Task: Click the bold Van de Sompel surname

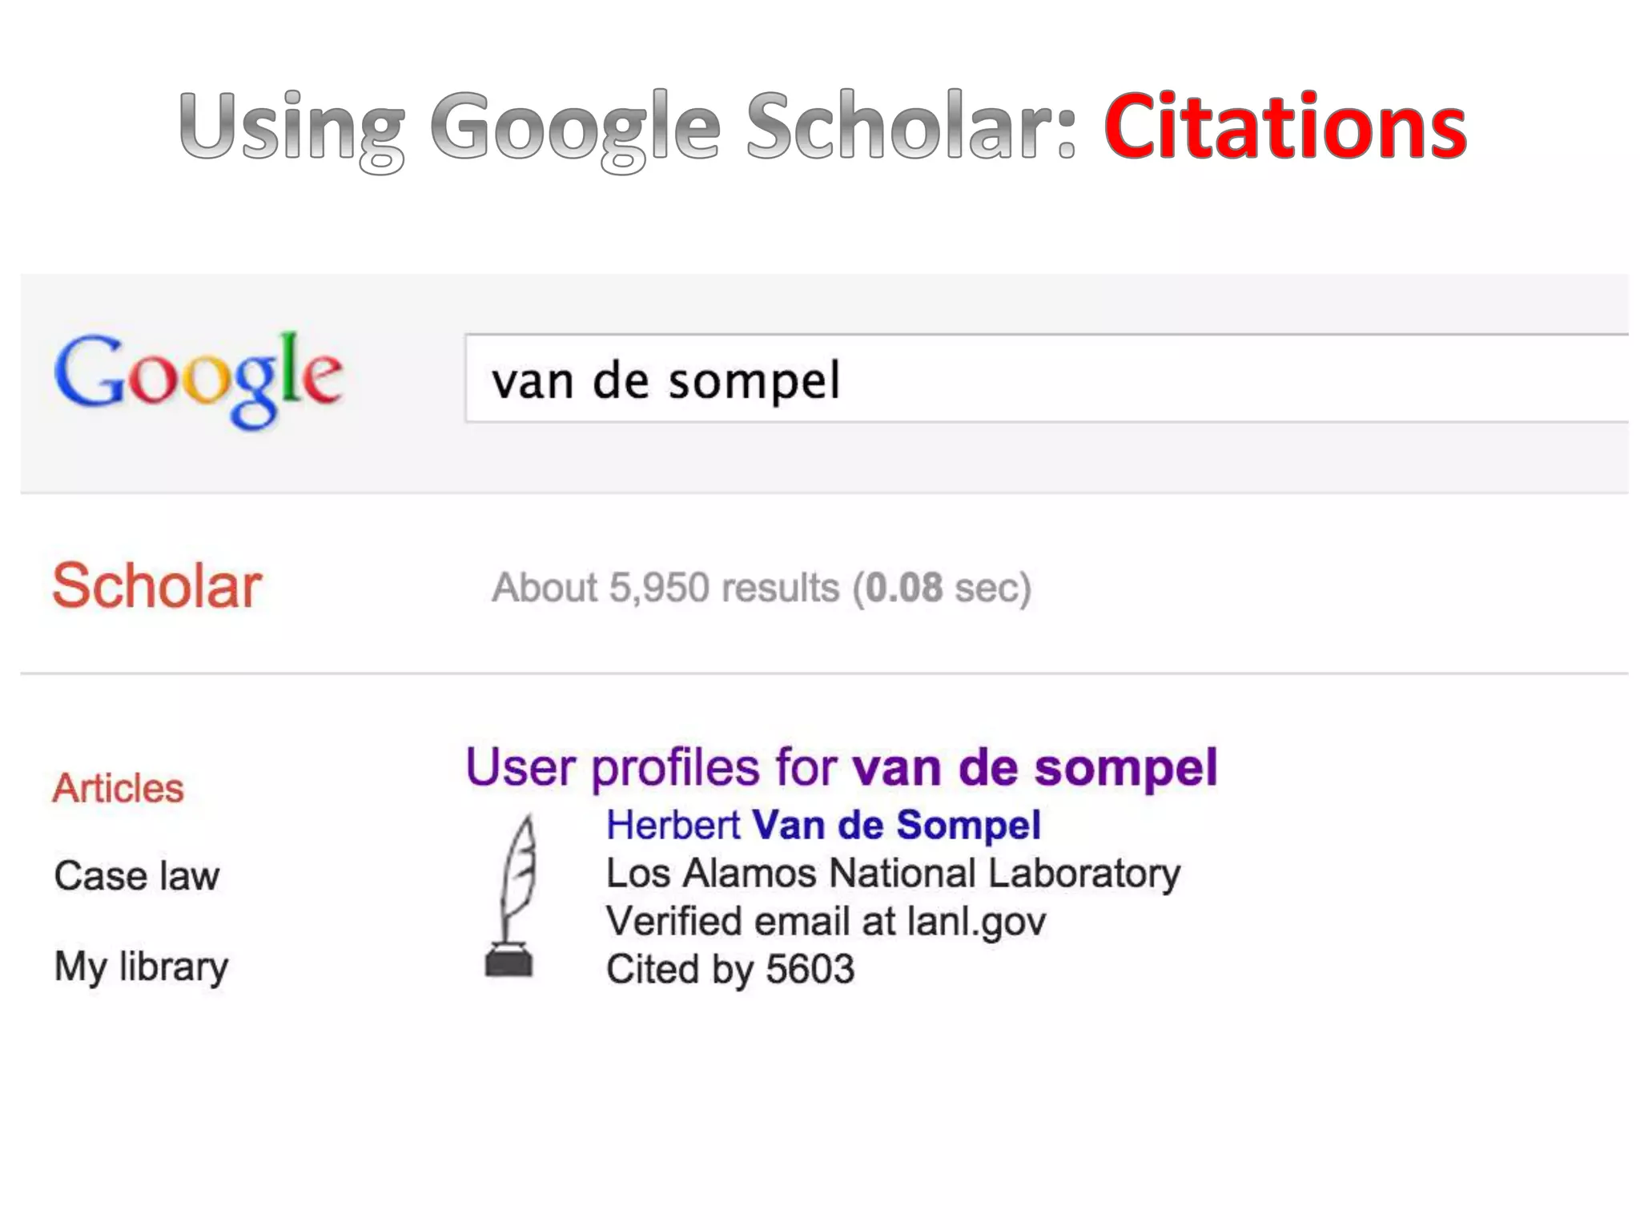Action: click(x=897, y=825)
